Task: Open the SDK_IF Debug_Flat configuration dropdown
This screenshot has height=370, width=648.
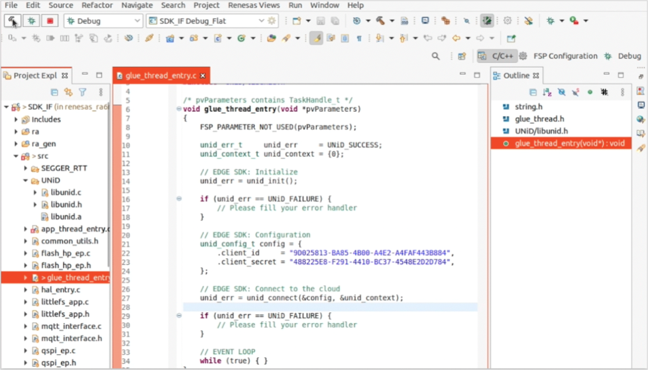Action: coord(261,21)
